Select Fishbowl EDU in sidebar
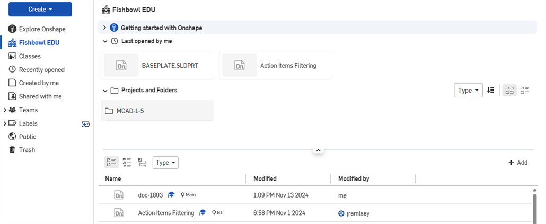This screenshot has width=546, height=224. pos(39,43)
